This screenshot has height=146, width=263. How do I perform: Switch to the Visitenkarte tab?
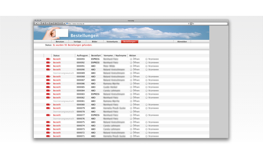(x=112, y=42)
